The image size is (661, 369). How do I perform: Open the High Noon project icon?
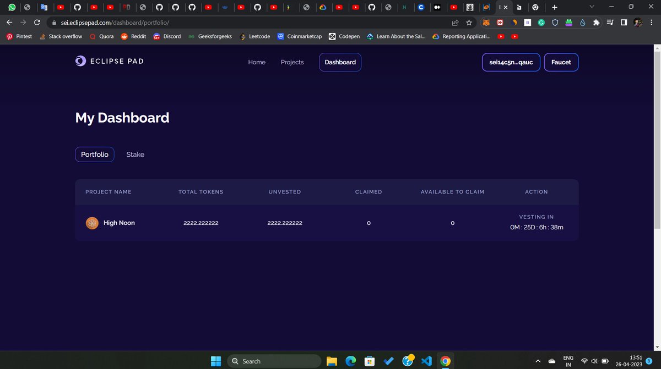point(92,223)
